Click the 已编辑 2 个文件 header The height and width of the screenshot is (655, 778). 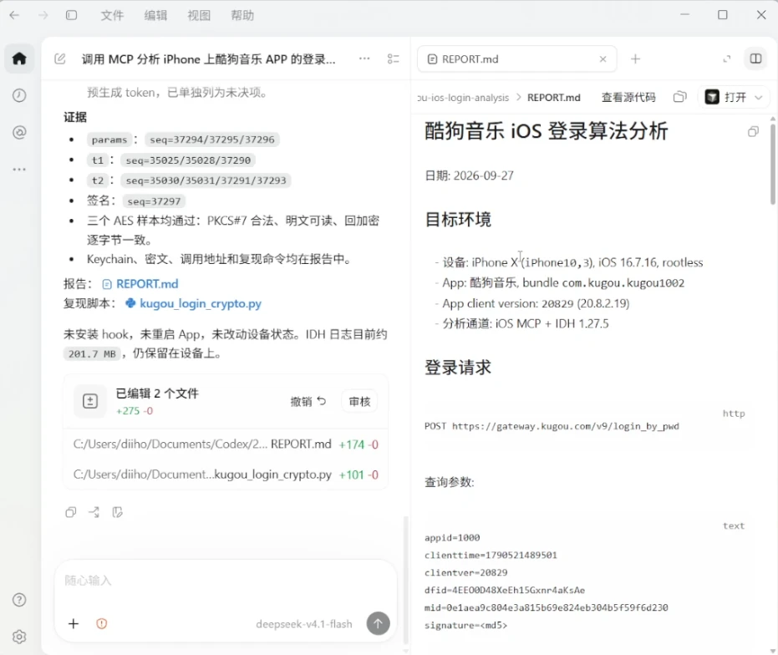pos(157,394)
